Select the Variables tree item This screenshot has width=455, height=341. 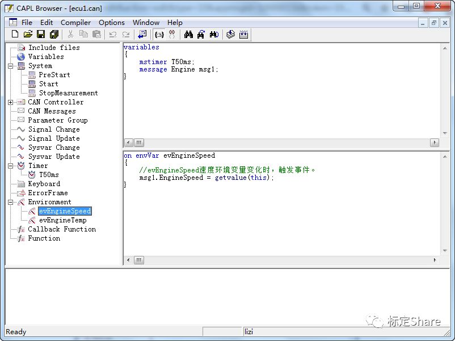tap(46, 57)
